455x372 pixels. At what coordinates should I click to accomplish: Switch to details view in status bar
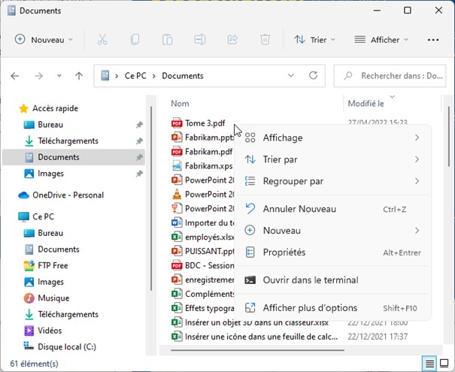(x=429, y=364)
